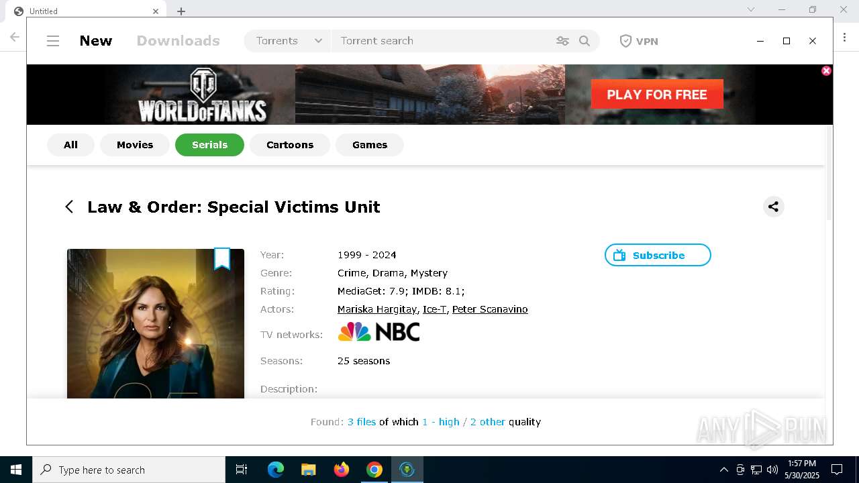Viewport: 859px width, 483px height.
Task: Click the search filter settings icon
Action: pos(562,41)
